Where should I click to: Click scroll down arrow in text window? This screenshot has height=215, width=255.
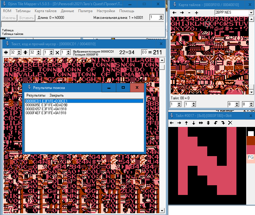coord(162,211)
